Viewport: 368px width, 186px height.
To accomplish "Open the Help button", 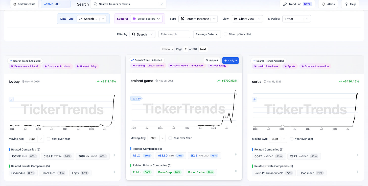I will pos(350,4).
